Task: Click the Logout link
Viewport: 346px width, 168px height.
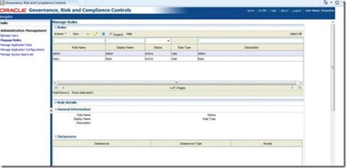Action: (297, 10)
